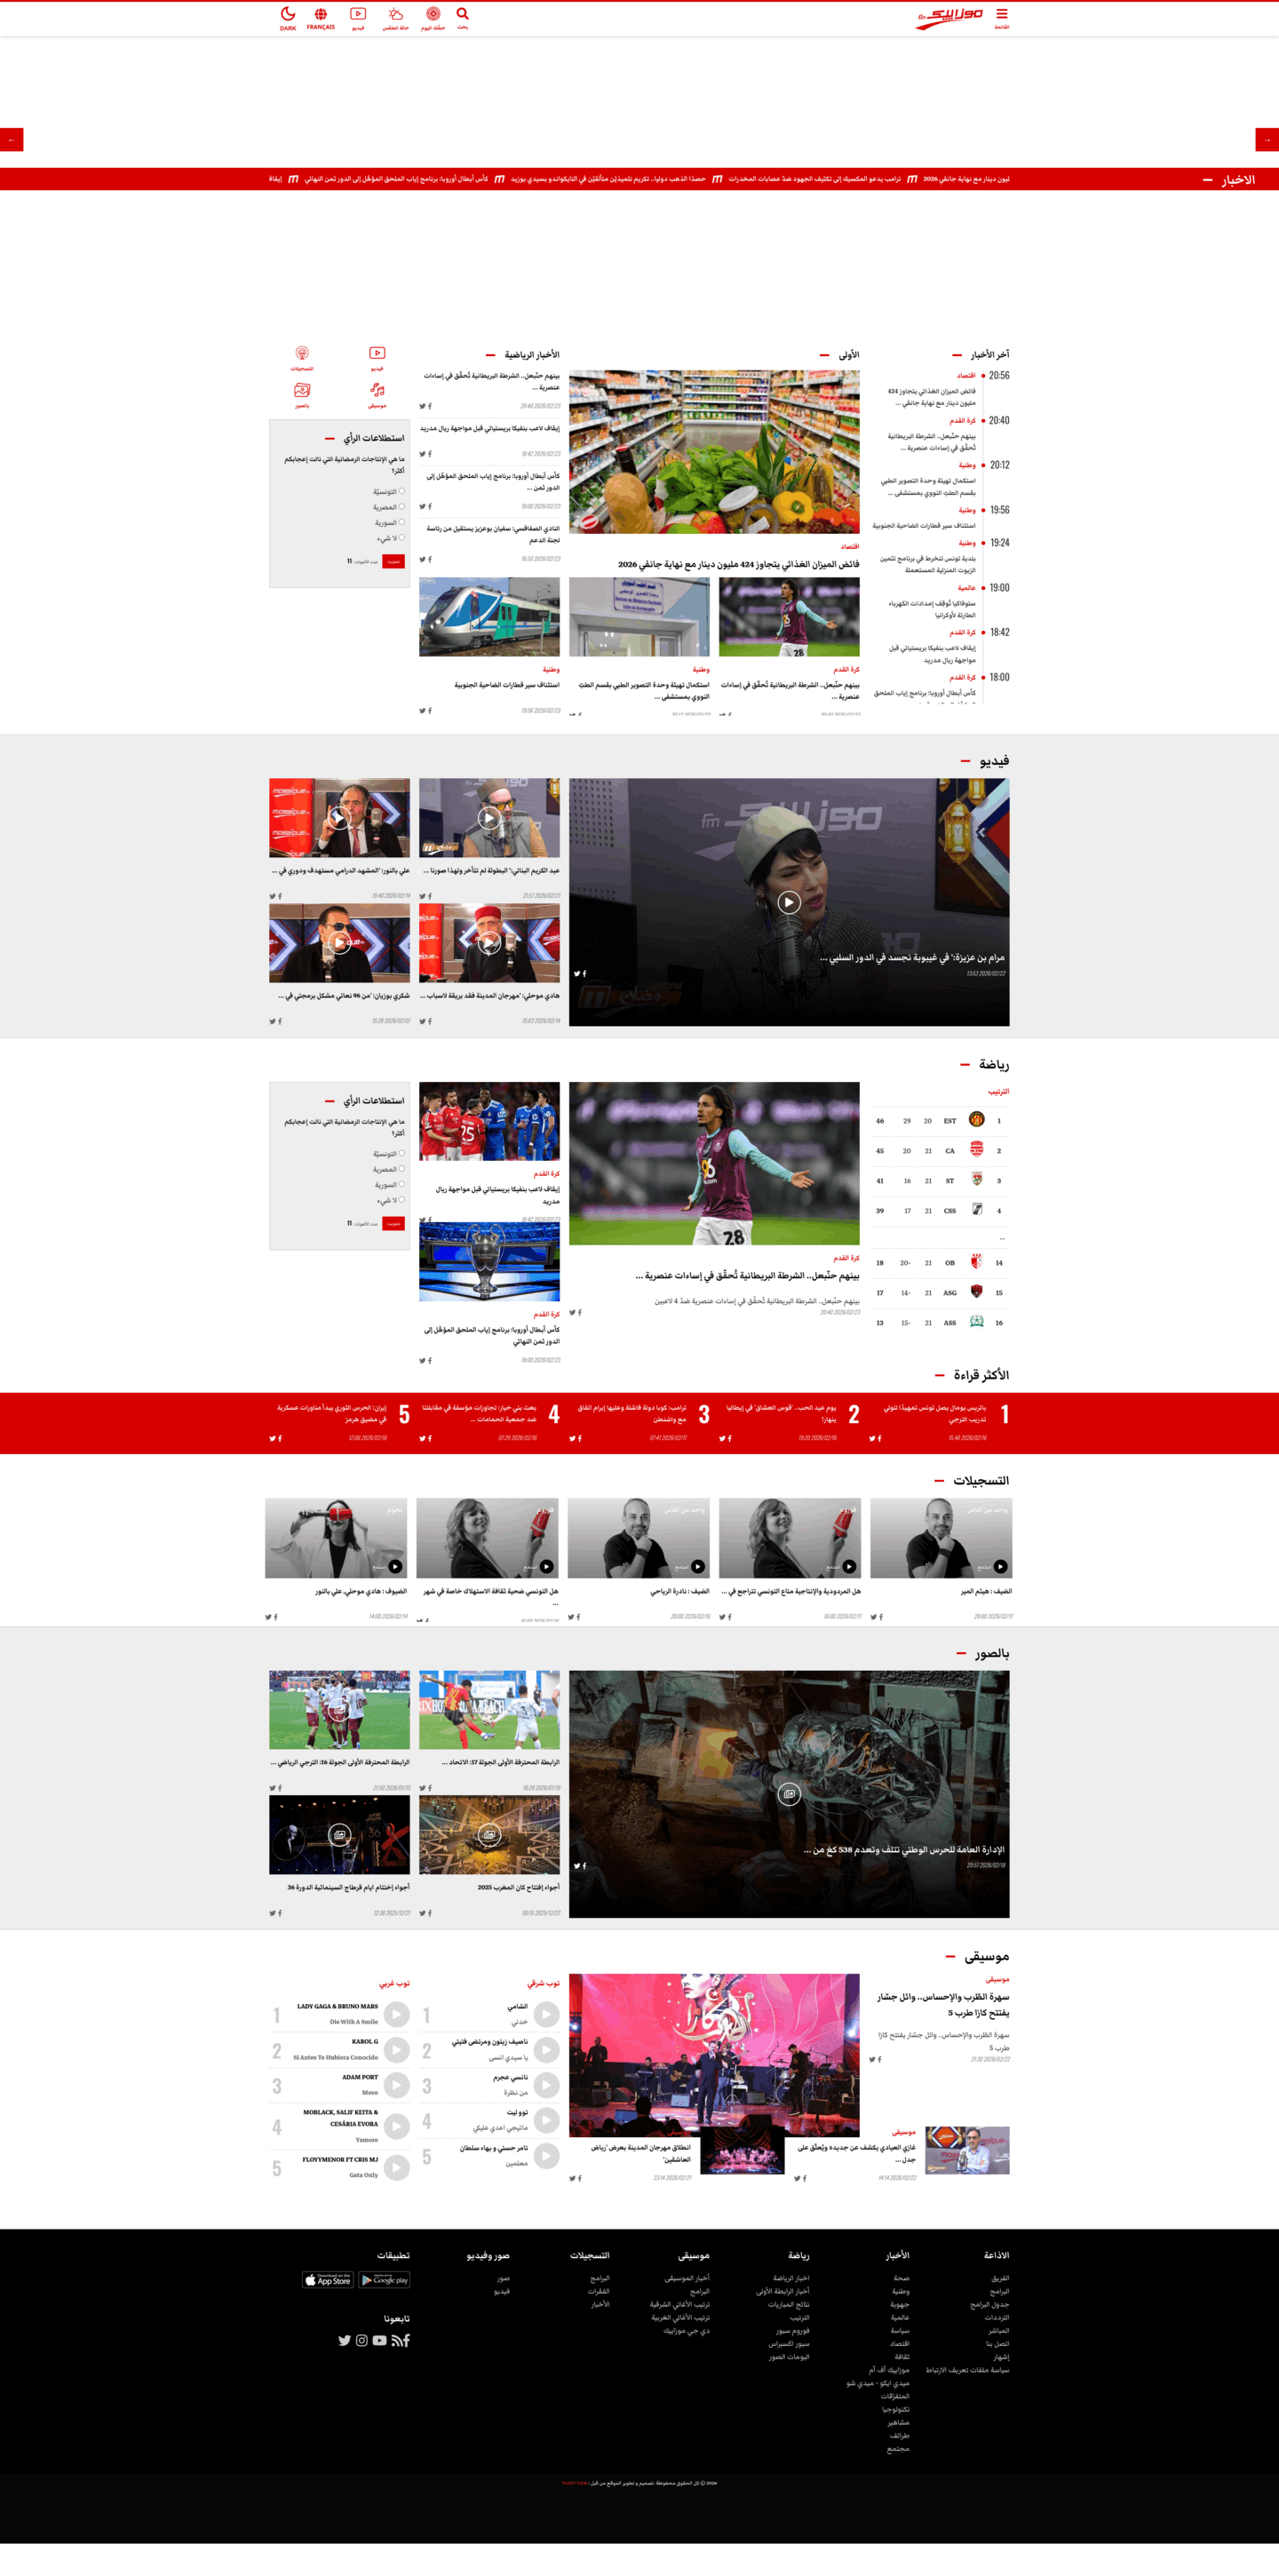Open the weather icon in the header
The width and height of the screenshot is (1279, 2576).
[396, 15]
